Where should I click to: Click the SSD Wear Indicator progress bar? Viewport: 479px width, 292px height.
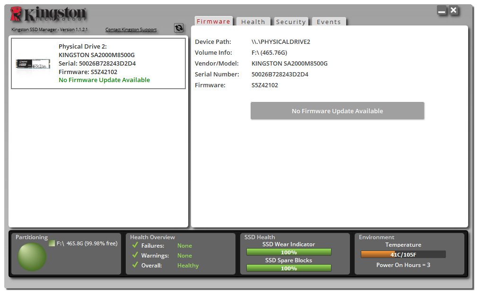point(289,252)
